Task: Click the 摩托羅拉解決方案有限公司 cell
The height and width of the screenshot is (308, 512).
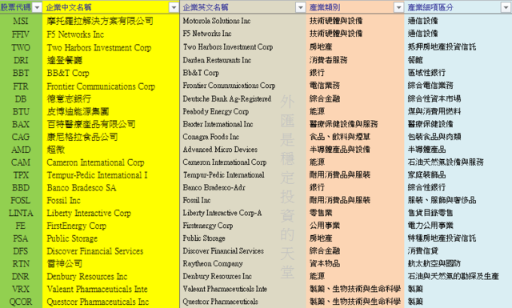Action: [111, 22]
